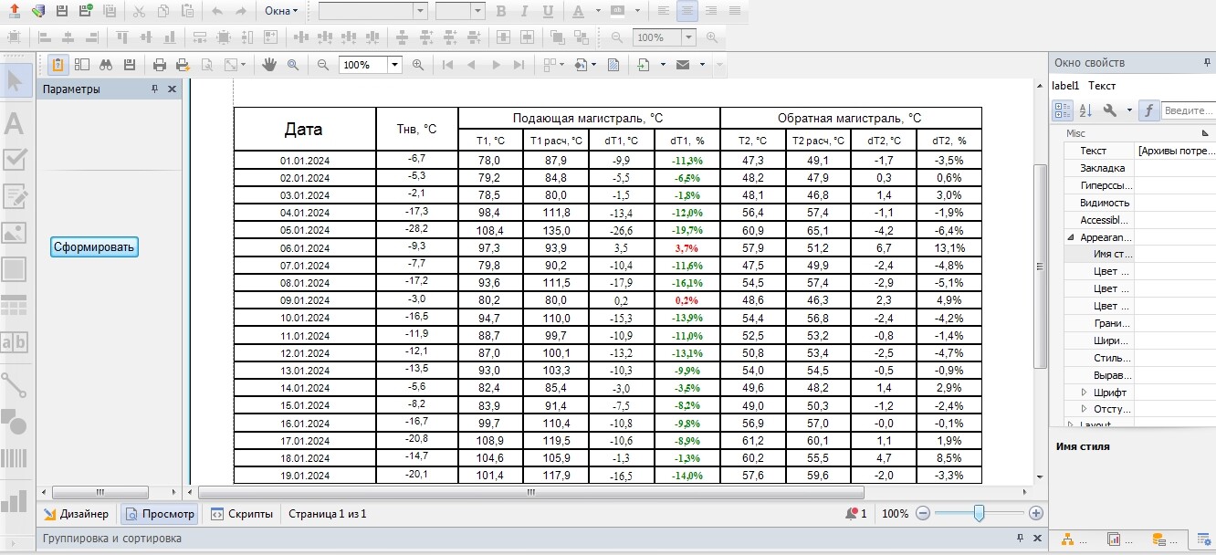Image resolution: width=1216 pixels, height=555 pixels.
Task: Select the hand pan tool
Action: 268,65
